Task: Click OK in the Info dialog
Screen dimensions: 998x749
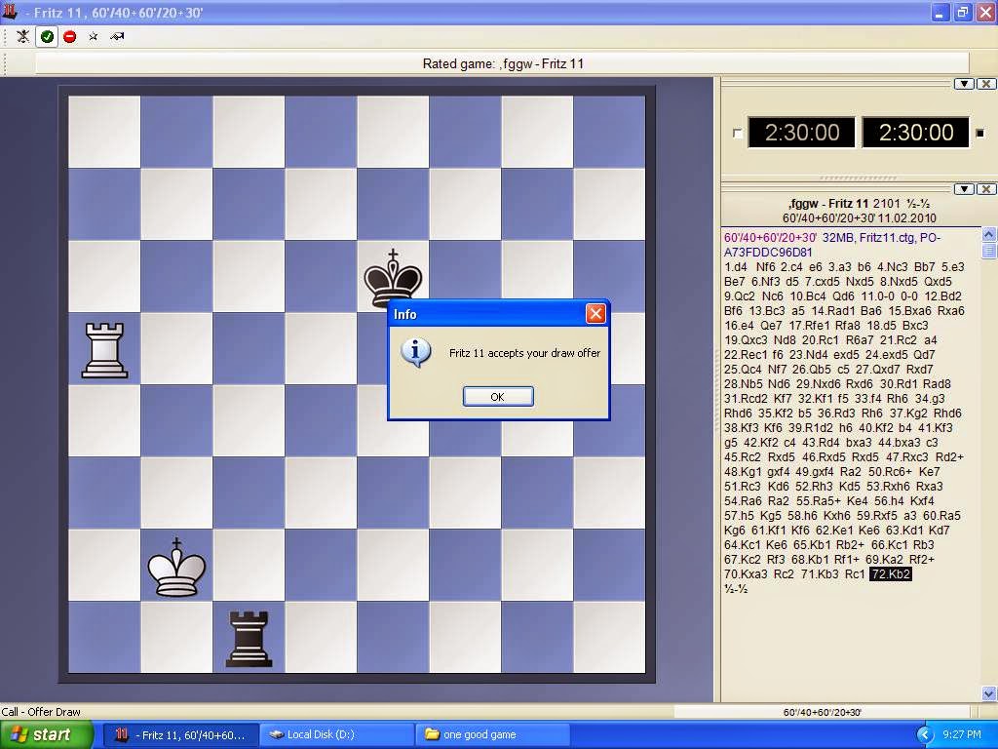Action: coord(498,396)
